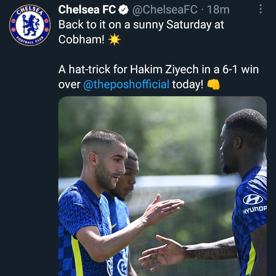The height and width of the screenshot is (276, 276).
Task: Click the 18m tweet timestamp
Action: pos(218,10)
